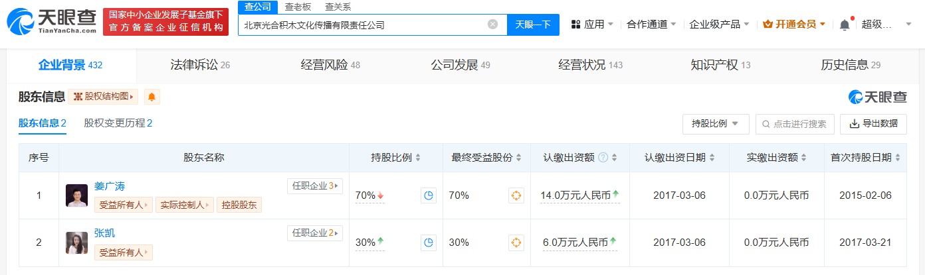Click the help question mark beside 认缴出资额
This screenshot has height=275, width=925.
603,158
